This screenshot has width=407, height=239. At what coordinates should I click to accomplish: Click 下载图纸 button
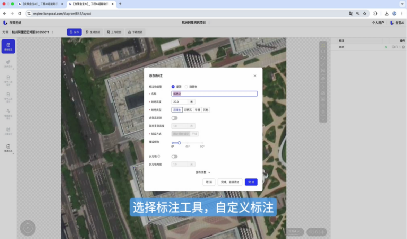pyautogui.click(x=135, y=32)
